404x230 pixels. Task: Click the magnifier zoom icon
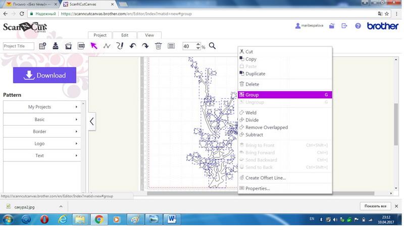click(x=212, y=46)
